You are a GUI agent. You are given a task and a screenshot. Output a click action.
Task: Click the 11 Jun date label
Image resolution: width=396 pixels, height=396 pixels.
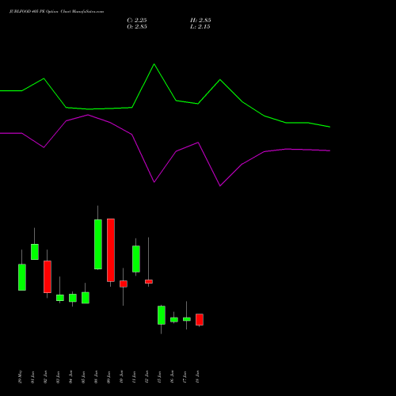coord(135,377)
